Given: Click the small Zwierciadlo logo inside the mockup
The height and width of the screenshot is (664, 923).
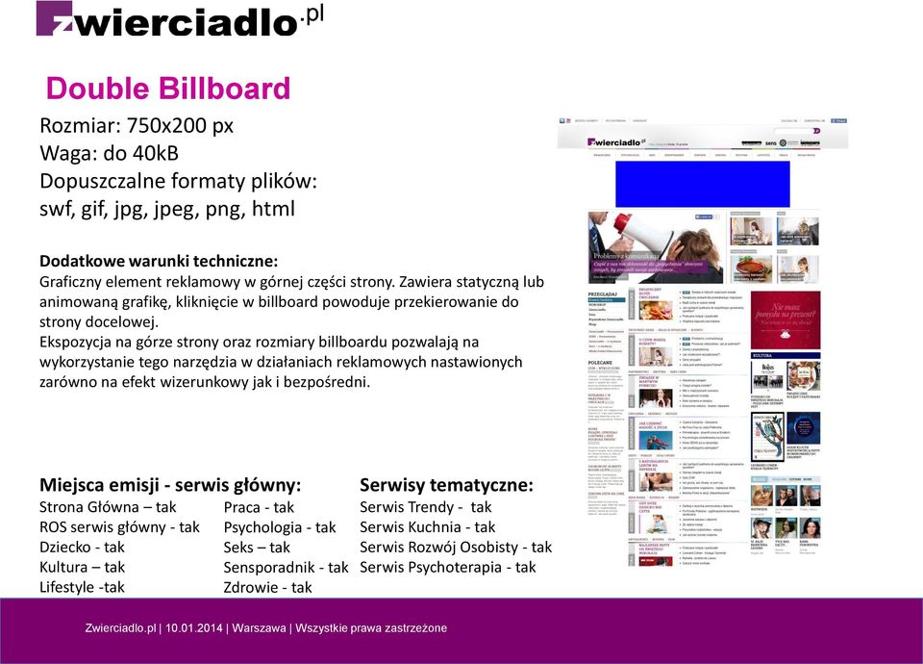Looking at the screenshot, I should click(x=616, y=142).
